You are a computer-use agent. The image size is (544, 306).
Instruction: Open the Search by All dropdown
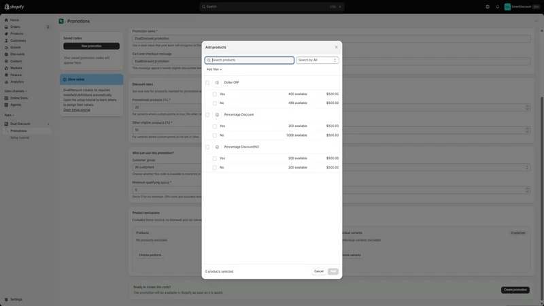(x=318, y=61)
